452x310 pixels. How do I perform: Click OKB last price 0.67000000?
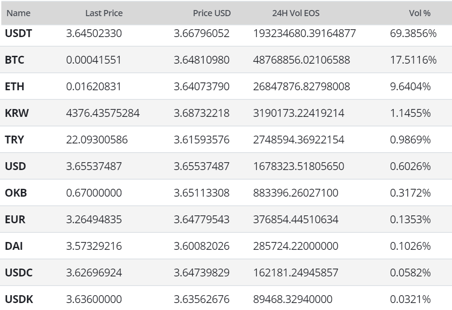94,193
